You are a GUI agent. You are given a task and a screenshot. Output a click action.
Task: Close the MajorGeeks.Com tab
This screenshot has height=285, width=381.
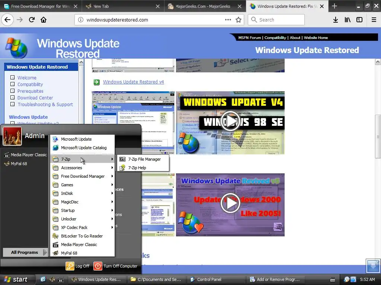pyautogui.click(x=240, y=6)
